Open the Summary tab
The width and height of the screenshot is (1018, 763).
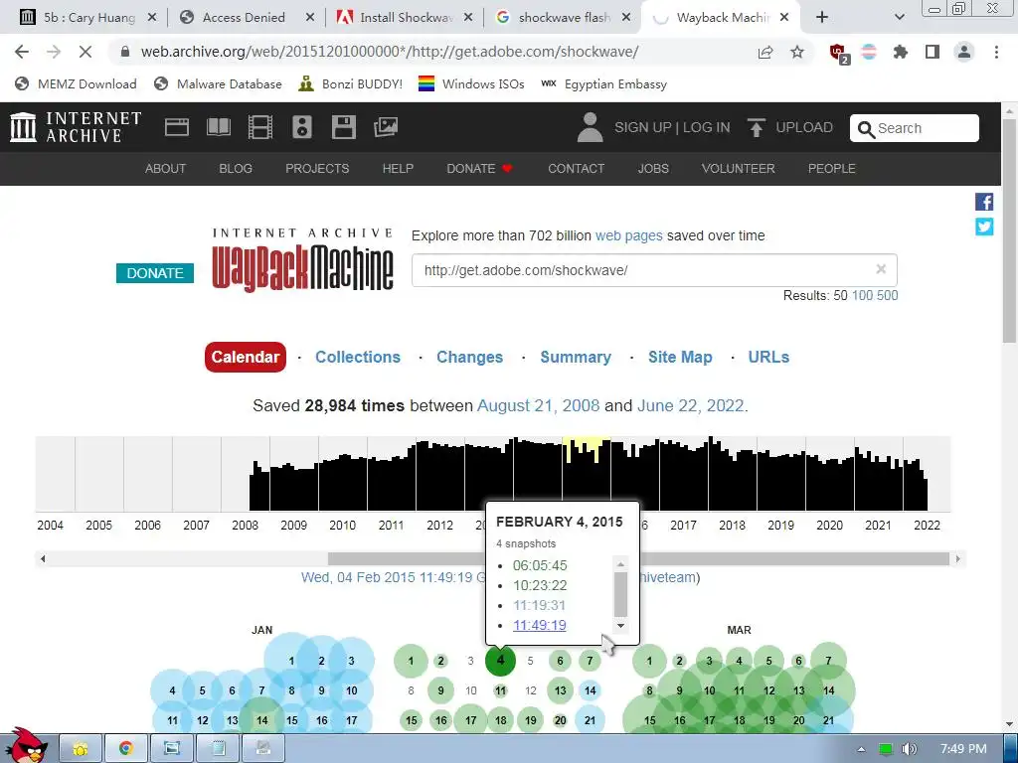click(x=576, y=357)
